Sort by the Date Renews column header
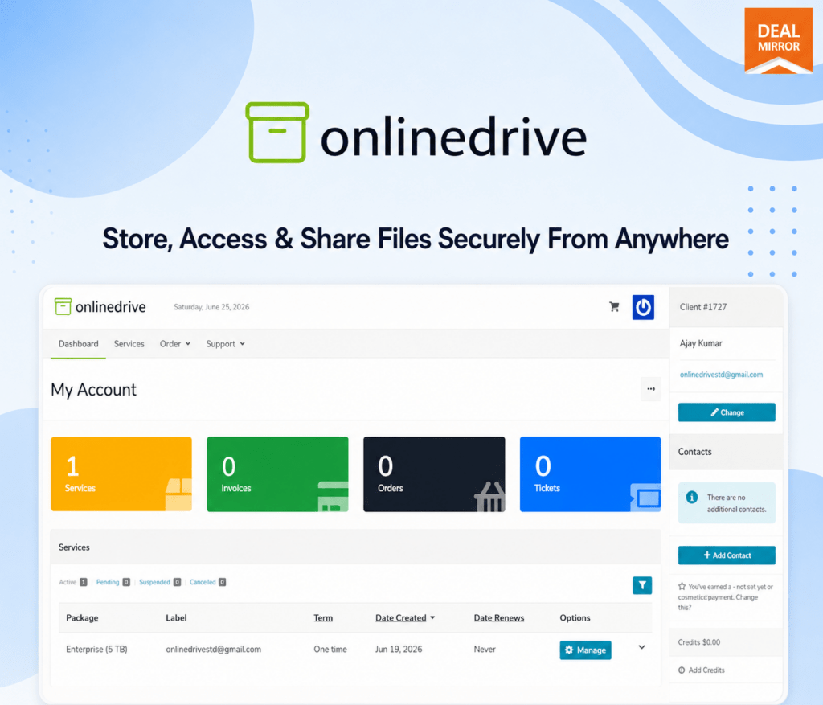 tap(498, 618)
